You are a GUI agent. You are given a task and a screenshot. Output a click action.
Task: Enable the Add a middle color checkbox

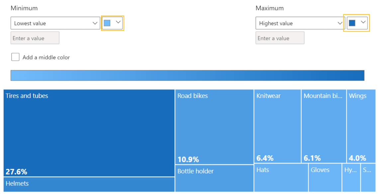click(15, 57)
